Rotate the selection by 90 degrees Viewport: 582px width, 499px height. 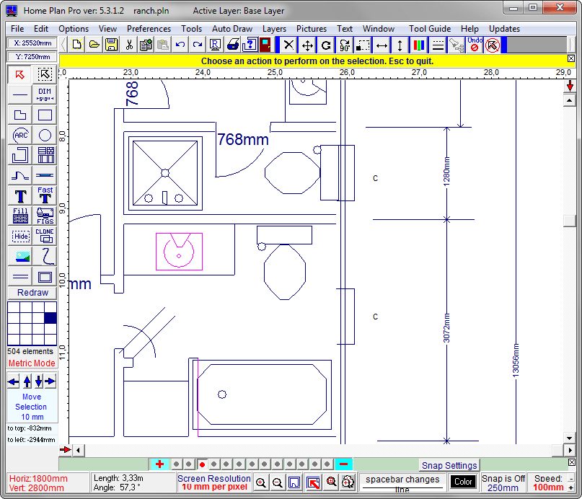pyautogui.click(x=345, y=45)
